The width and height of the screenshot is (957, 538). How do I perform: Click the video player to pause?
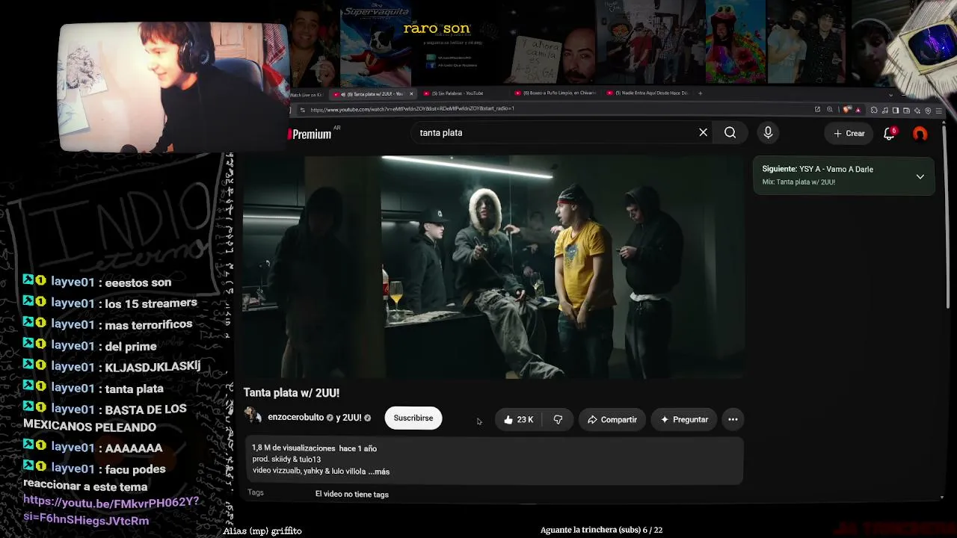click(x=493, y=267)
